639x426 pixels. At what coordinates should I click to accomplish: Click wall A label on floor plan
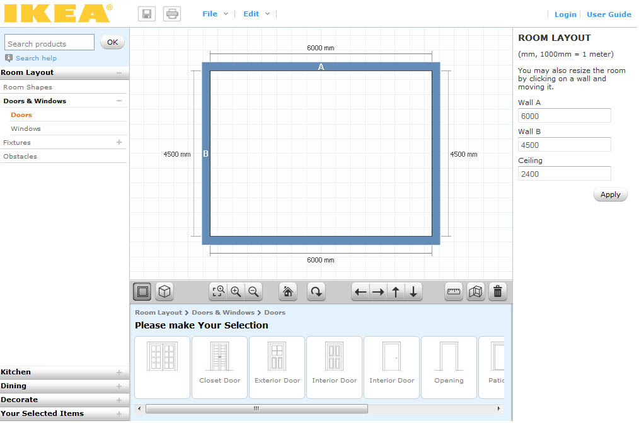(x=321, y=67)
